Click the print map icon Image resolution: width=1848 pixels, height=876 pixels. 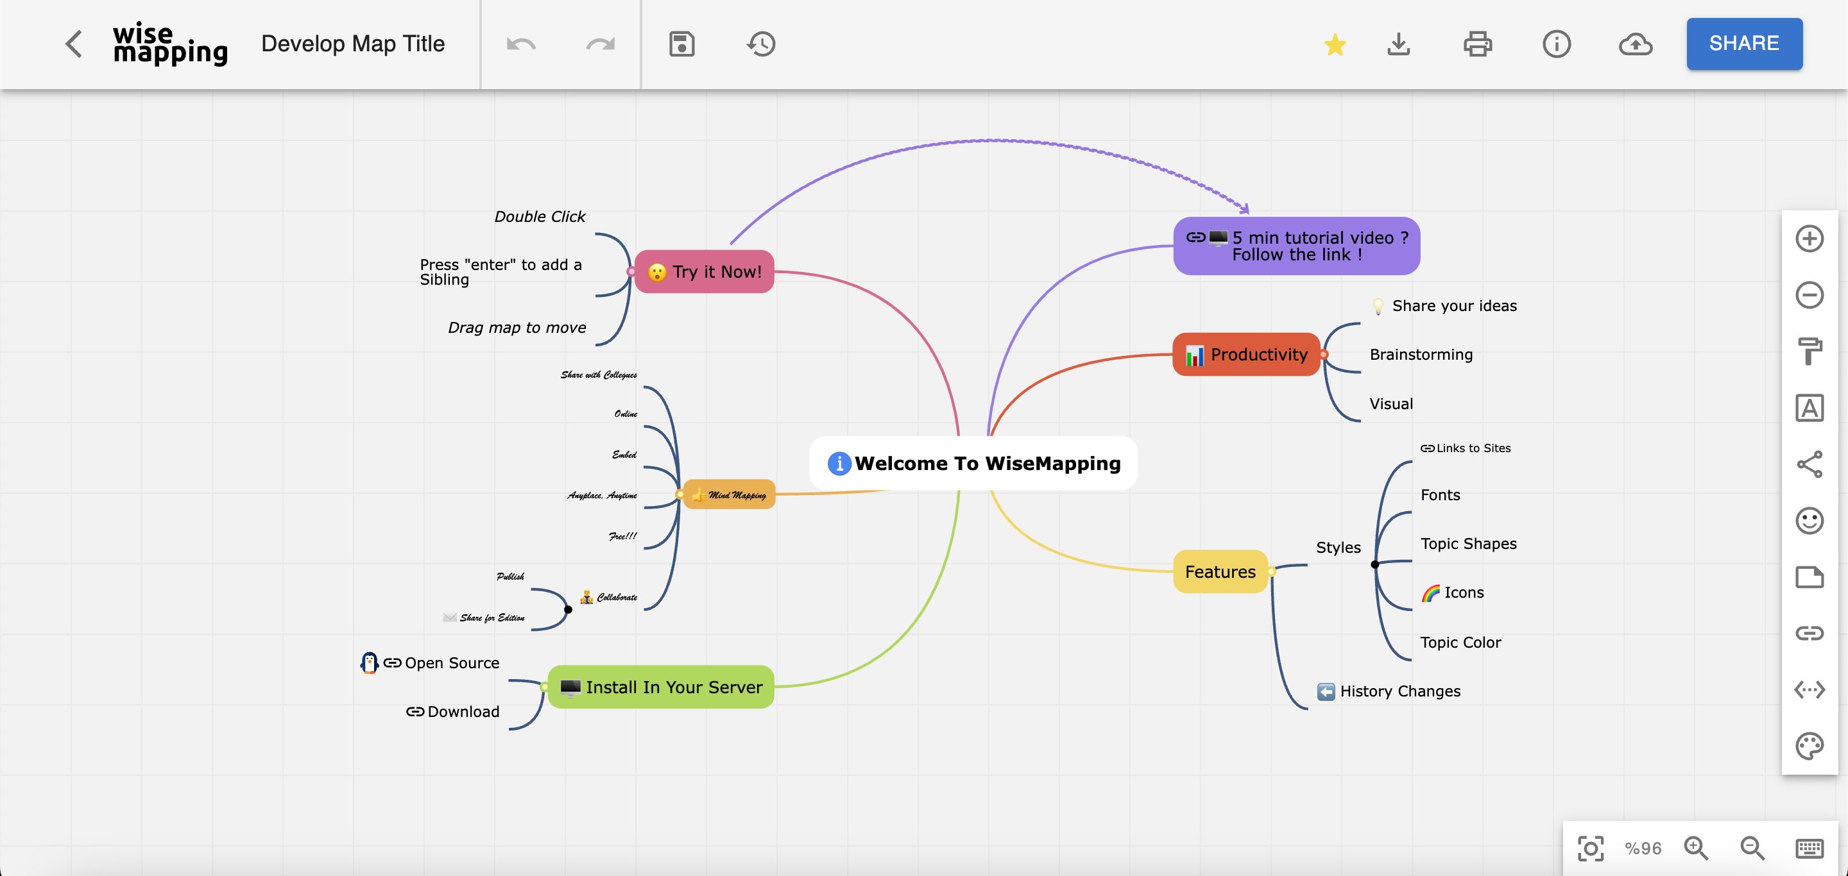[x=1477, y=44]
